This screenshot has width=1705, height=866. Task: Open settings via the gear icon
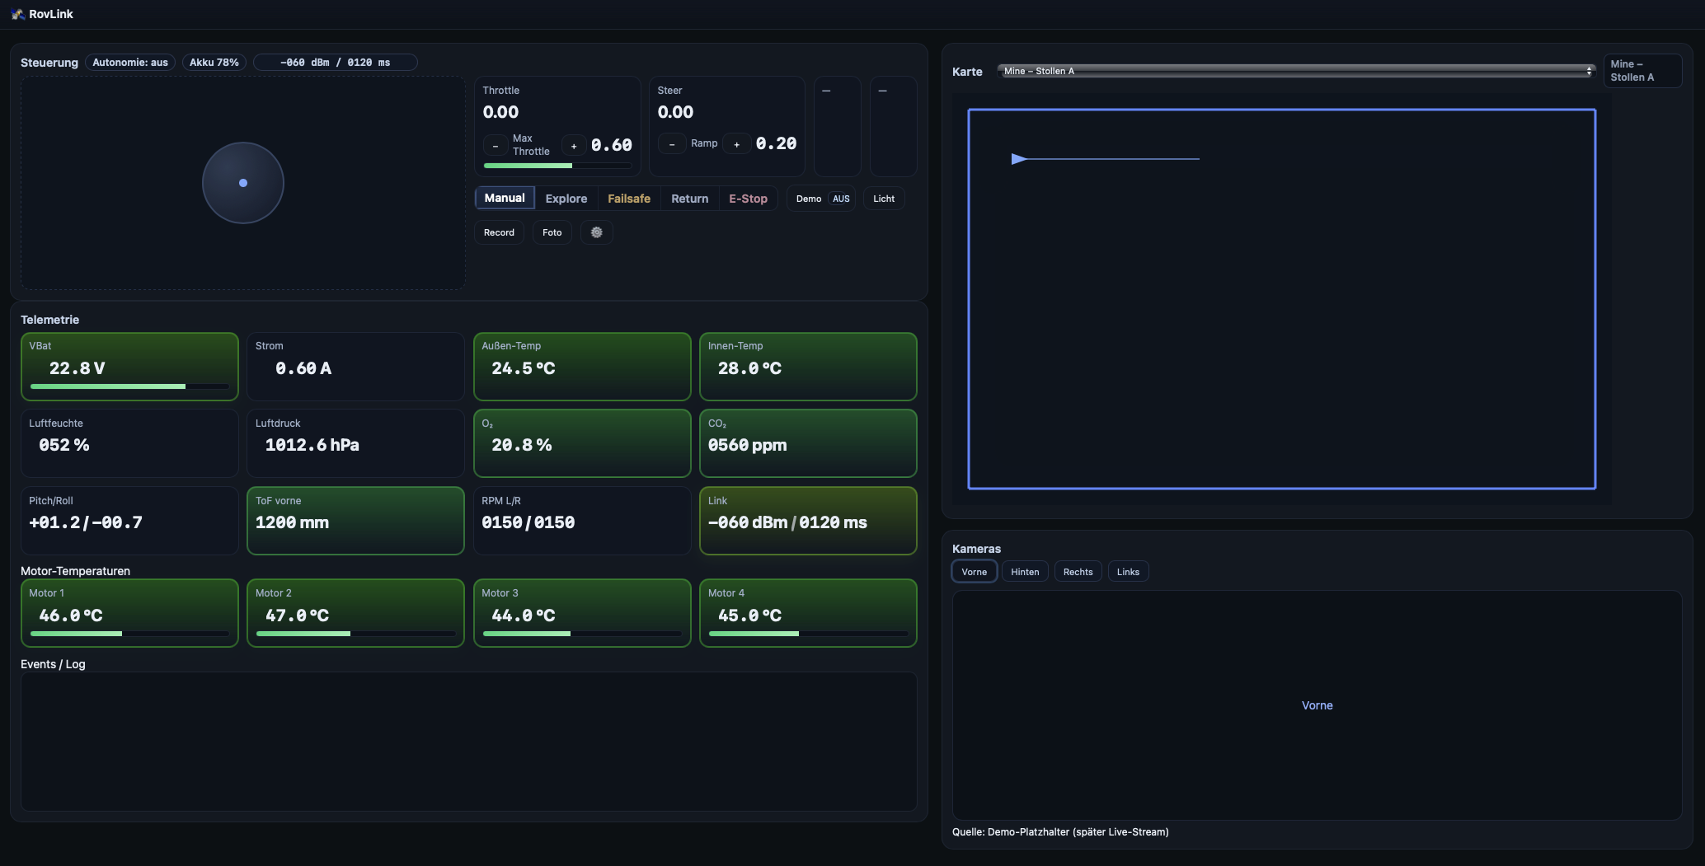click(x=596, y=232)
